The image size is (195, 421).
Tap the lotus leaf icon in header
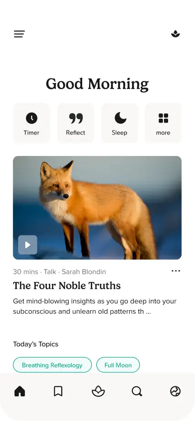point(175,34)
